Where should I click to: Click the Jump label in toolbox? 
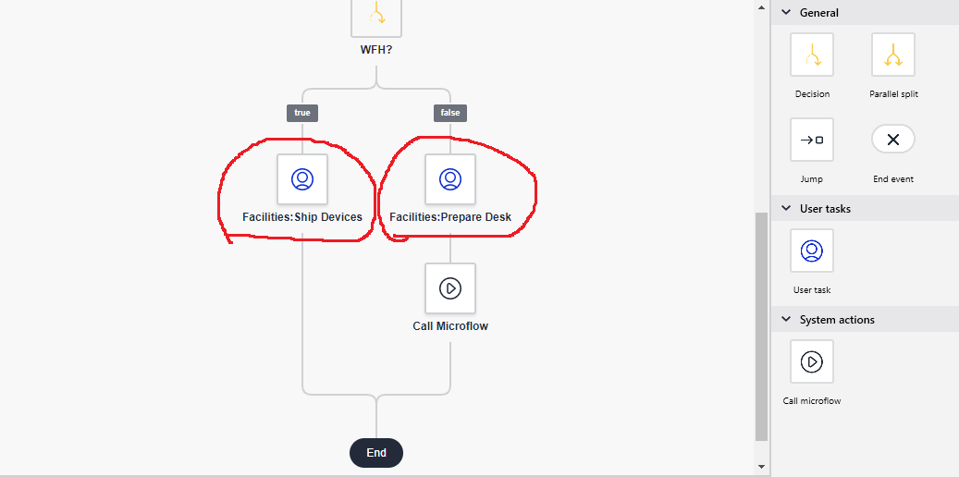812,179
